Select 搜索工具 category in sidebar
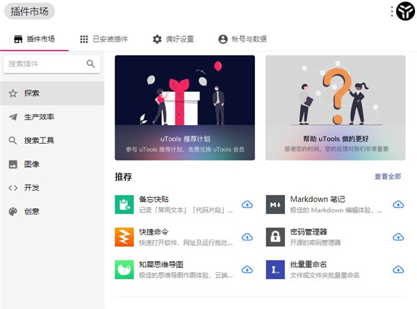 pyautogui.click(x=52, y=140)
